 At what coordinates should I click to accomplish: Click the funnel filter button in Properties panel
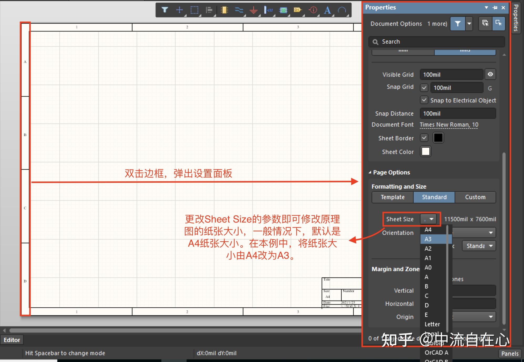coord(458,24)
